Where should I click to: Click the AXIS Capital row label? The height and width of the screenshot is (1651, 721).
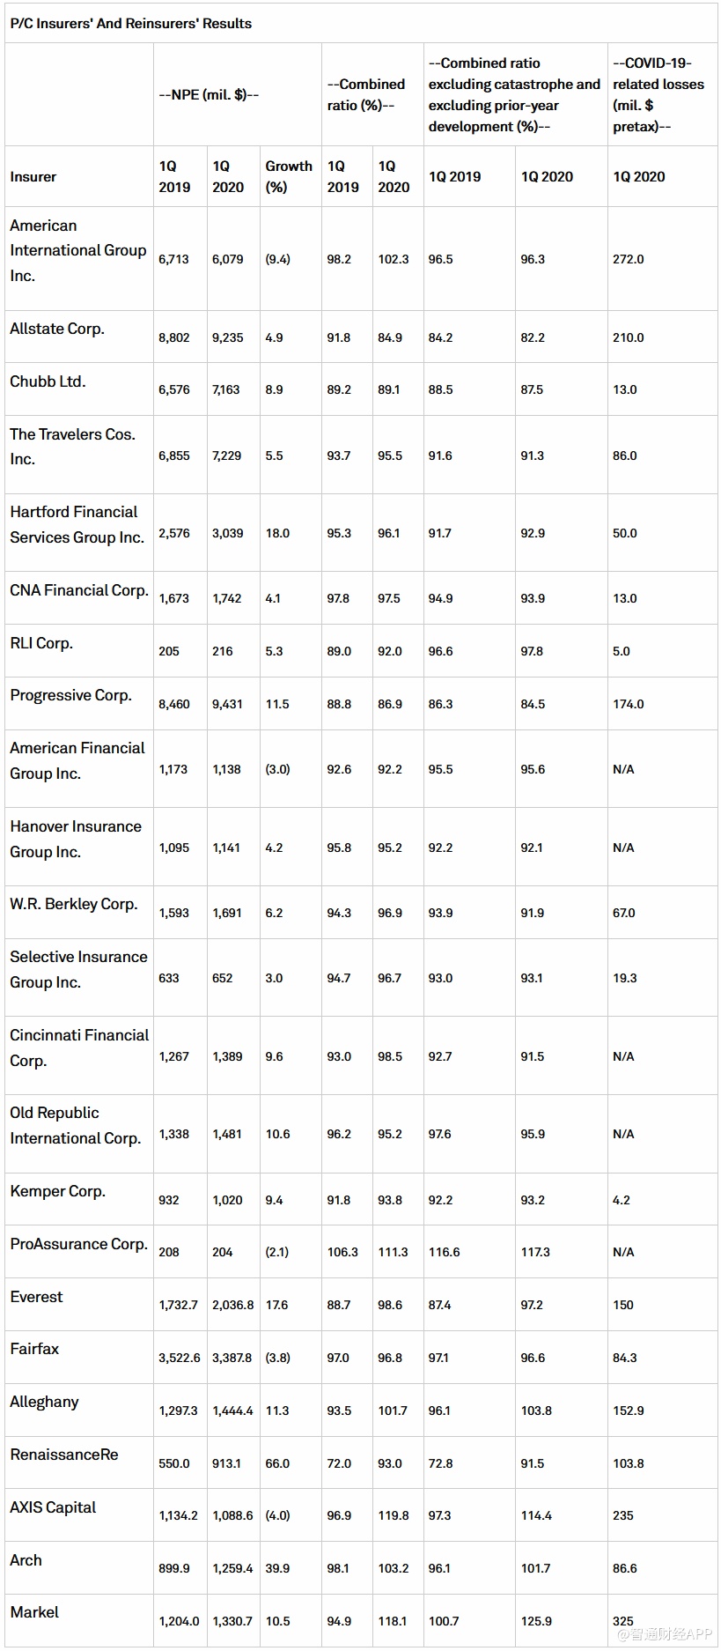point(53,1507)
